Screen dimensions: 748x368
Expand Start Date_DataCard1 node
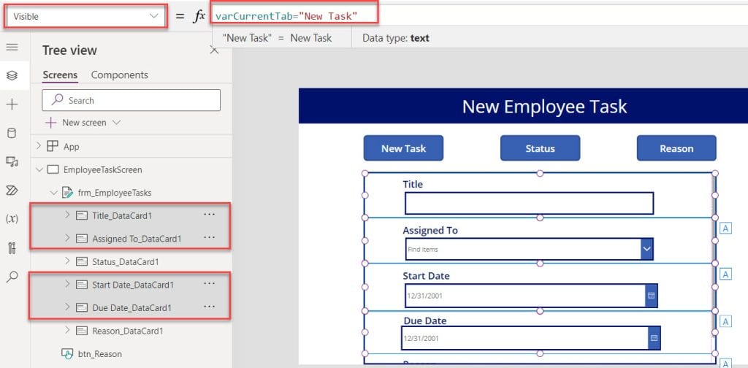(67, 284)
